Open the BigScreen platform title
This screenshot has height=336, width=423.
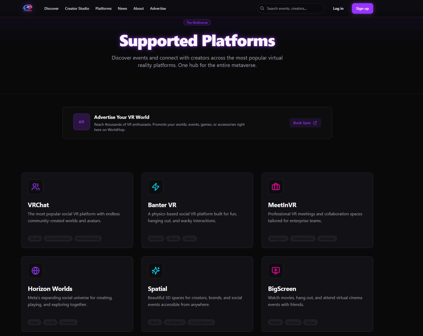[282, 289]
